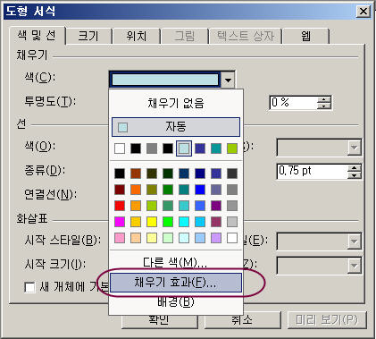This screenshot has width=376, height=339.
Task: Open the fill 색(C) dropdown arrow
Action: [228, 80]
